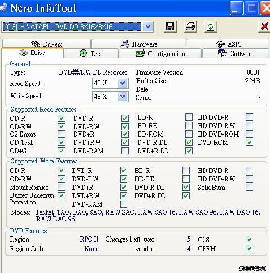Click the Print icon in toolbar
Image resolution: width=270 pixels, height=273 pixels.
pos(190,26)
